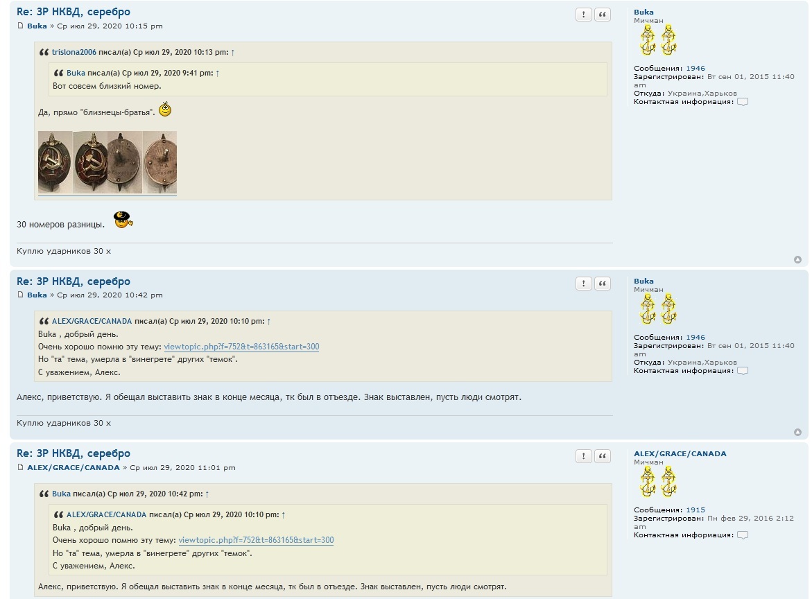Open Buka's post count 1946 link
Screen dimensions: 812x599
point(696,69)
